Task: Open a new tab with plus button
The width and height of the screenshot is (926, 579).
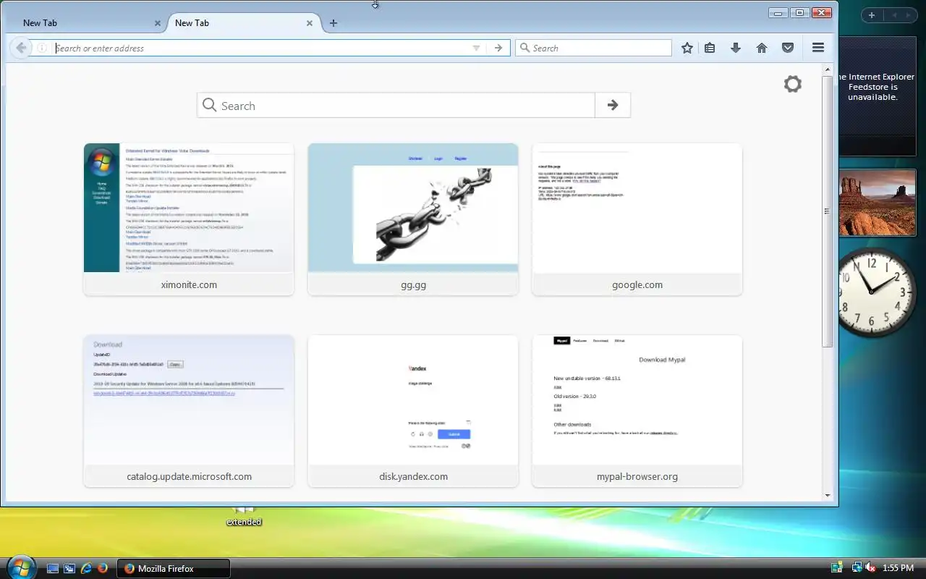Action: 334,23
